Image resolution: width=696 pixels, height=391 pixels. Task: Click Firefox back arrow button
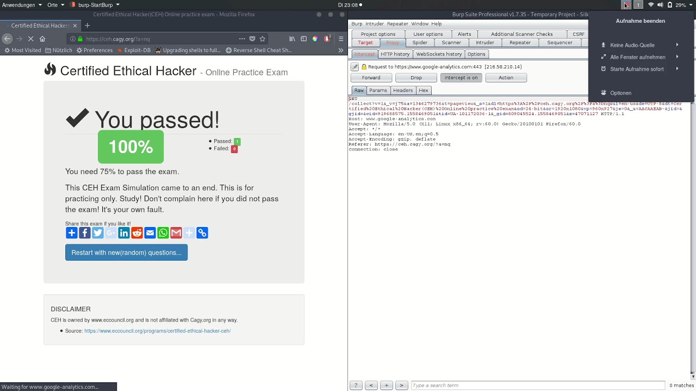pyautogui.click(x=7, y=39)
